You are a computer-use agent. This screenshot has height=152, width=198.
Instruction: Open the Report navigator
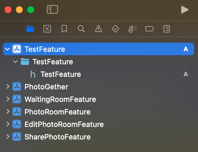[x=166, y=28]
